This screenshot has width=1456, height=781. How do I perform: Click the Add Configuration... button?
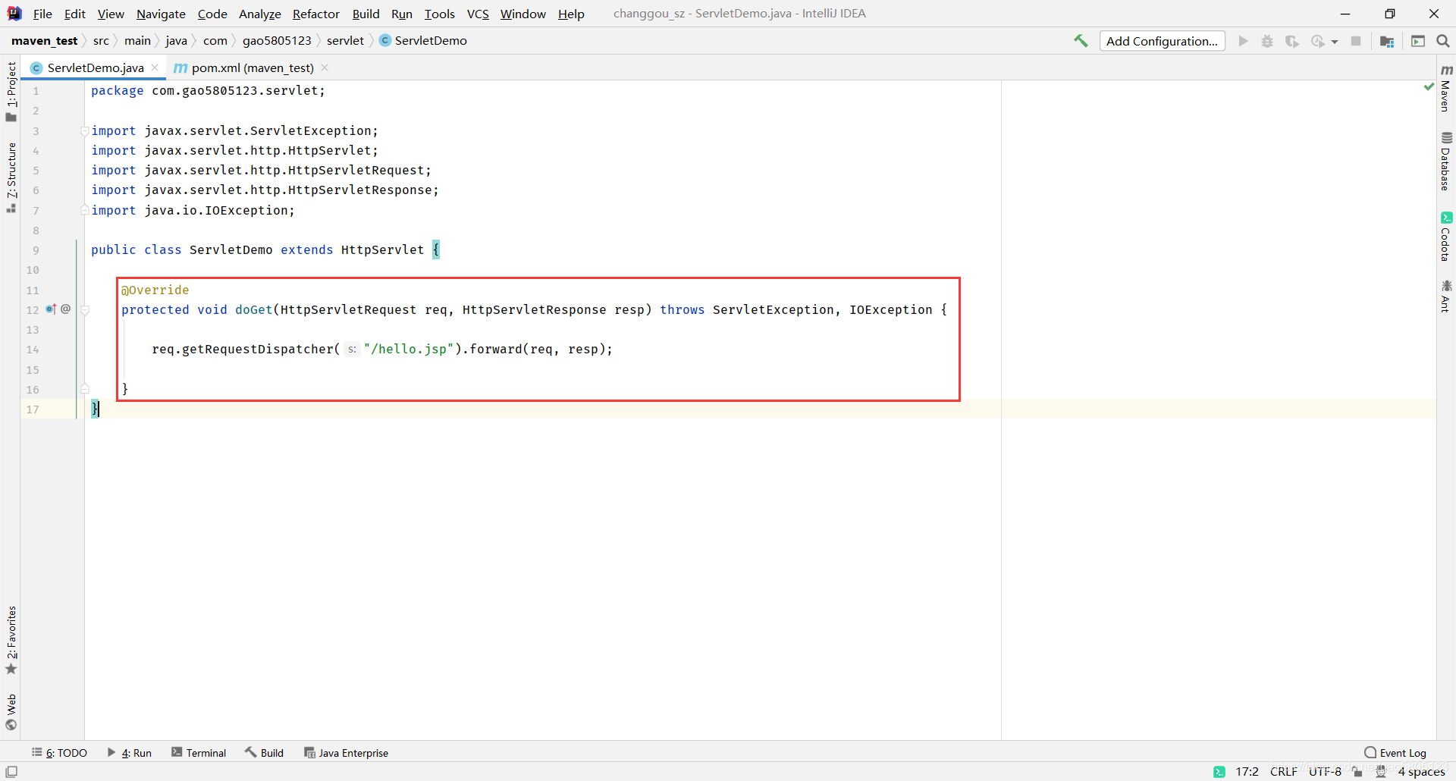coord(1162,41)
